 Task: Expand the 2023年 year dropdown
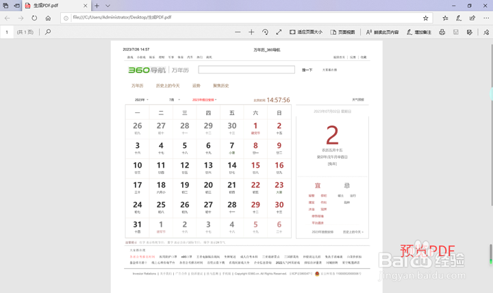(142, 100)
